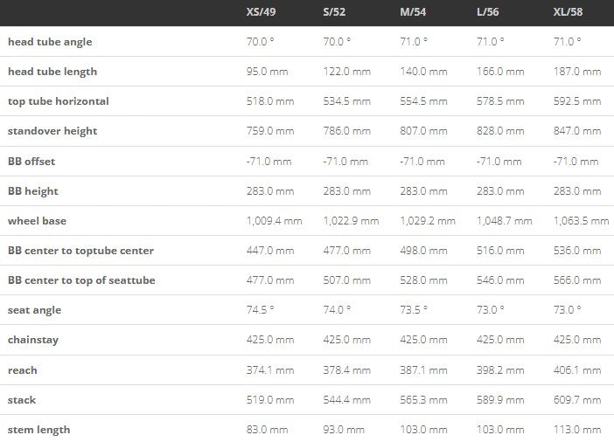The width and height of the screenshot is (614, 442).
Task: Select the seat angle row label
Action: [34, 310]
